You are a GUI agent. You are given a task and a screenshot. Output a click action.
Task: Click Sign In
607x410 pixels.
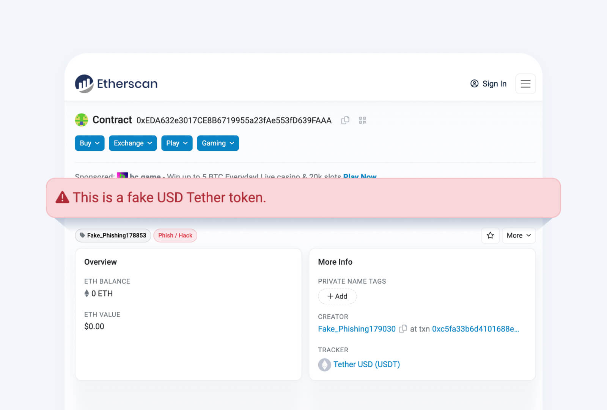click(x=488, y=84)
